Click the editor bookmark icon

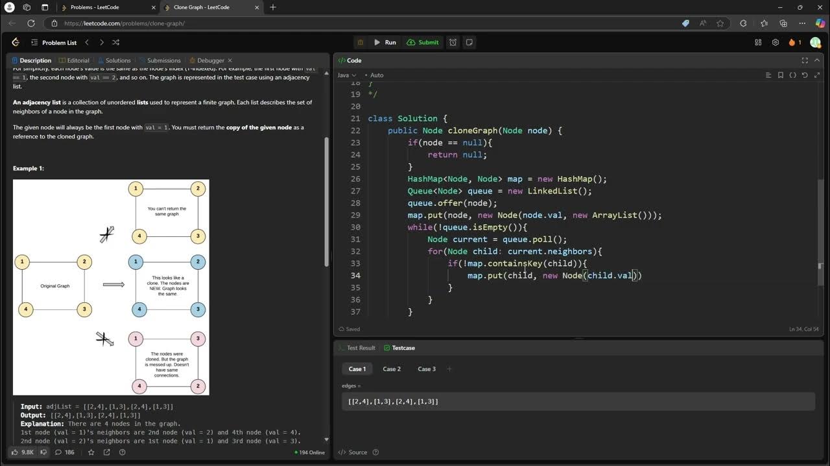click(781, 75)
